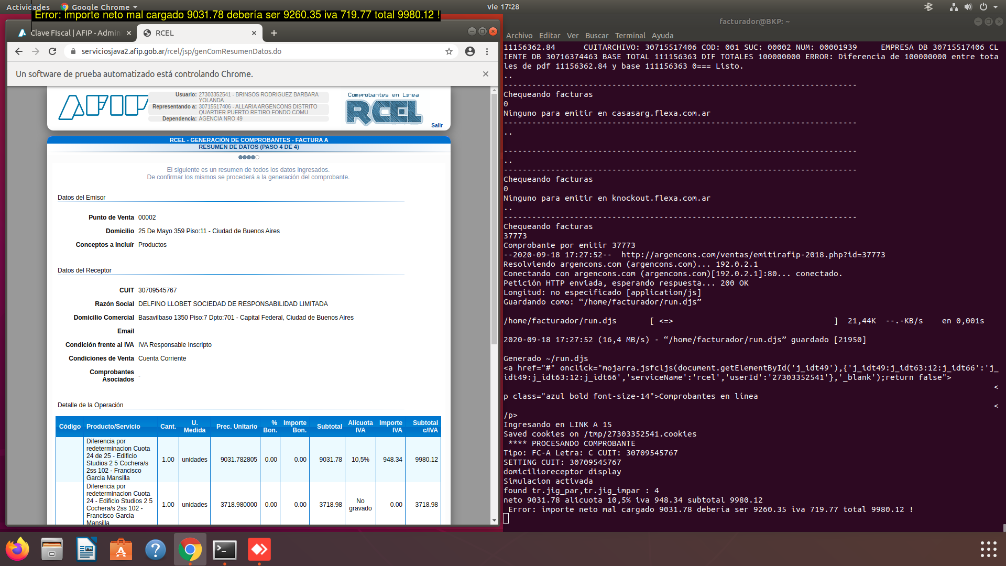Click the Punto de Venta 00002 value
1006x566 pixels.
(147, 217)
